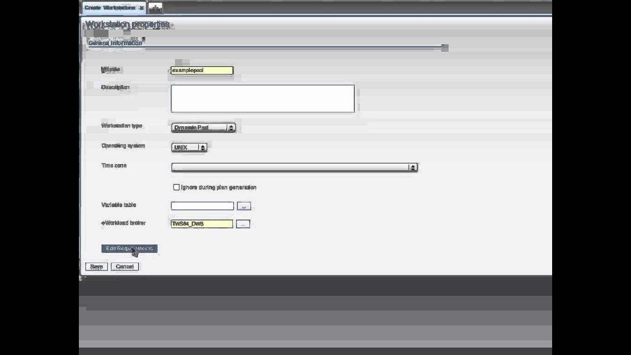Close the Create Workstations tab
Viewport: 631px width, 355px height.
(x=141, y=8)
